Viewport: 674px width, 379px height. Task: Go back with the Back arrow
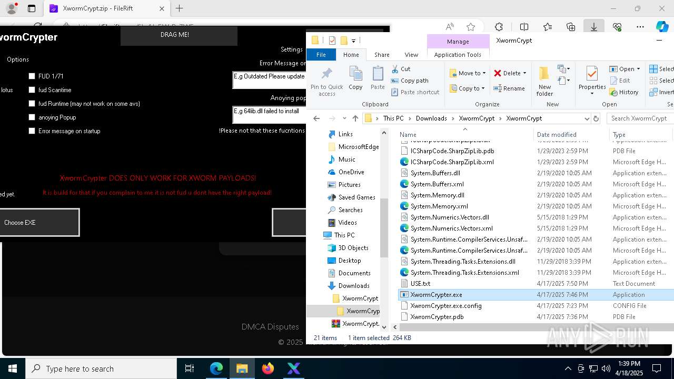[316, 118]
